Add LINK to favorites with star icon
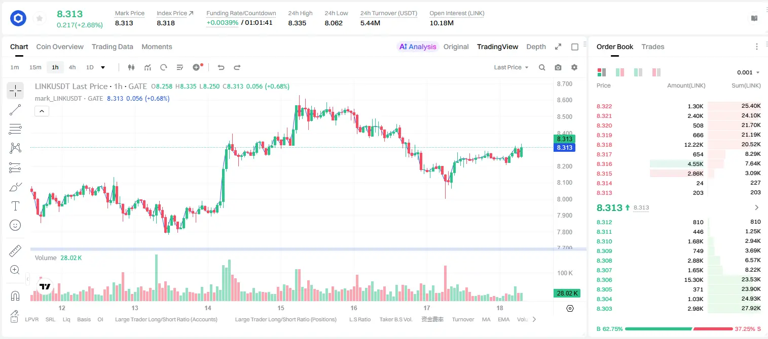Screen dimensions: 768x339 (x=40, y=19)
